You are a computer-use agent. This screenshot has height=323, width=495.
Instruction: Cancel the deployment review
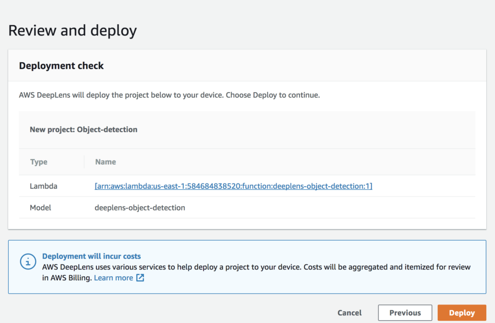(350, 313)
